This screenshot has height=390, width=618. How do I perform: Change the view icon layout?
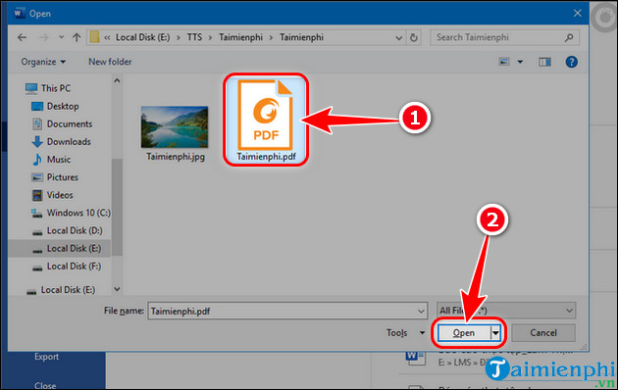click(504, 62)
